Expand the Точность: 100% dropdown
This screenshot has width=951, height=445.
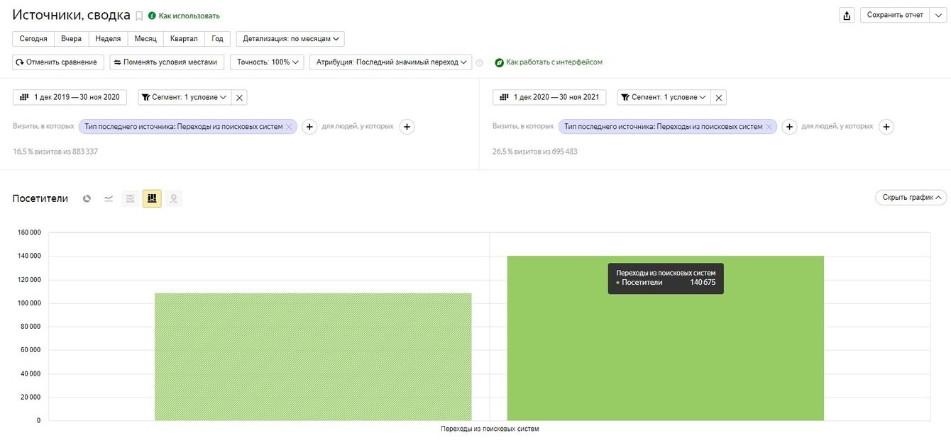[x=267, y=62]
